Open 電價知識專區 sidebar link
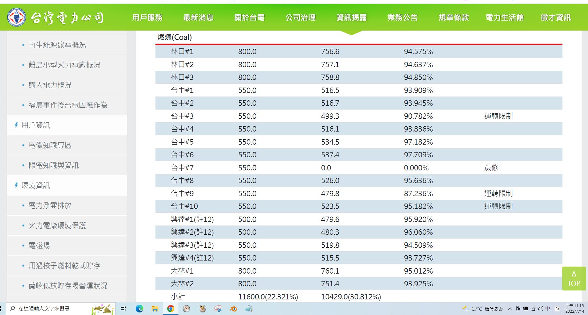 pyautogui.click(x=50, y=145)
